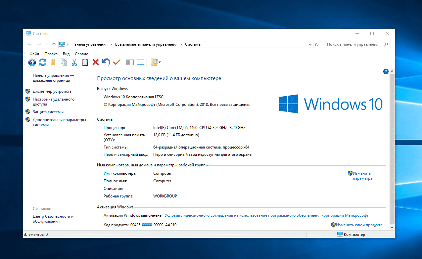Screen dimensions: 422x259
Task: Open the recent locations dropdown arrow
Action: point(47,44)
